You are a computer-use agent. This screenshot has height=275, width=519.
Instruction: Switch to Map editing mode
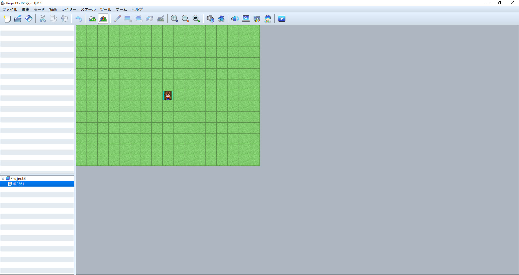coord(92,19)
